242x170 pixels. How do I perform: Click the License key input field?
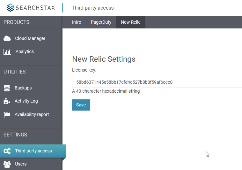point(157,82)
